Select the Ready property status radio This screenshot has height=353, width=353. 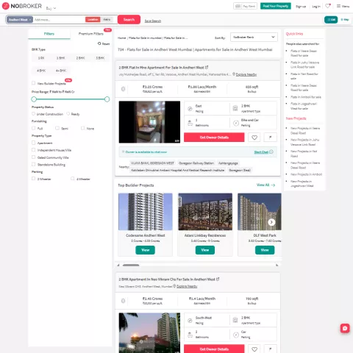coord(68,114)
